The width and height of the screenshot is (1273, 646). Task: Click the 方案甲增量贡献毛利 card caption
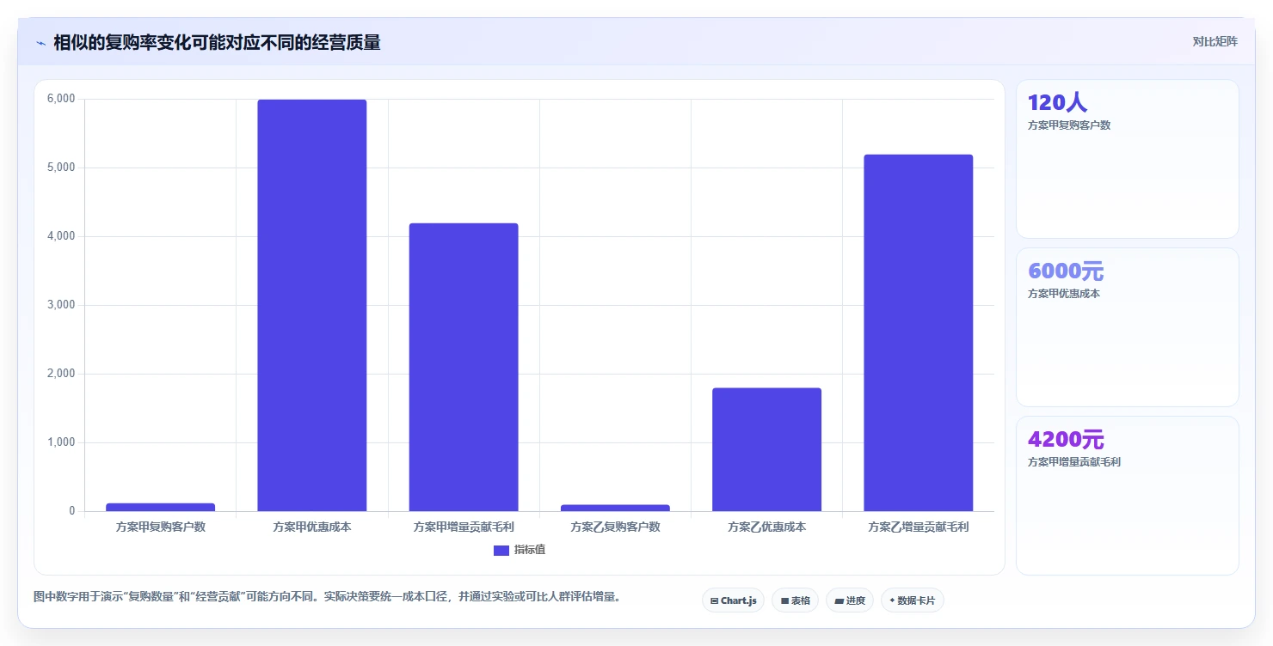1074,462
